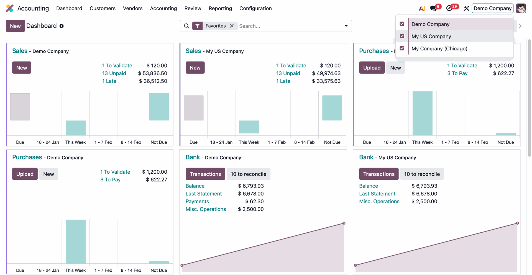Click the right chevron arrow by the company list
This screenshot has height=275, width=532.
point(520,26)
